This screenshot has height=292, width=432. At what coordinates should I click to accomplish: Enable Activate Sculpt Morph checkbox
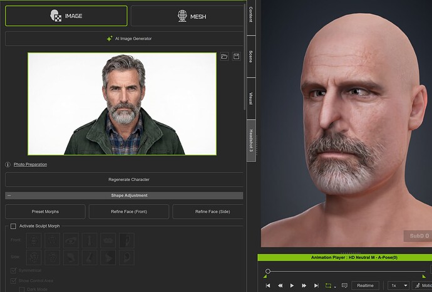point(13,226)
